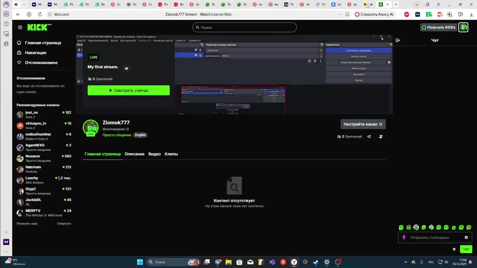Click the Смотреть сейчас button
The width and height of the screenshot is (477, 268).
(x=129, y=90)
